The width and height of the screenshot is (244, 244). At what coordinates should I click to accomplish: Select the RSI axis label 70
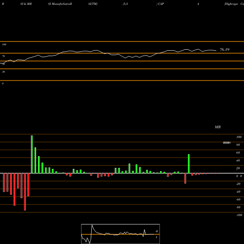pyautogui.click(x=3, y=56)
